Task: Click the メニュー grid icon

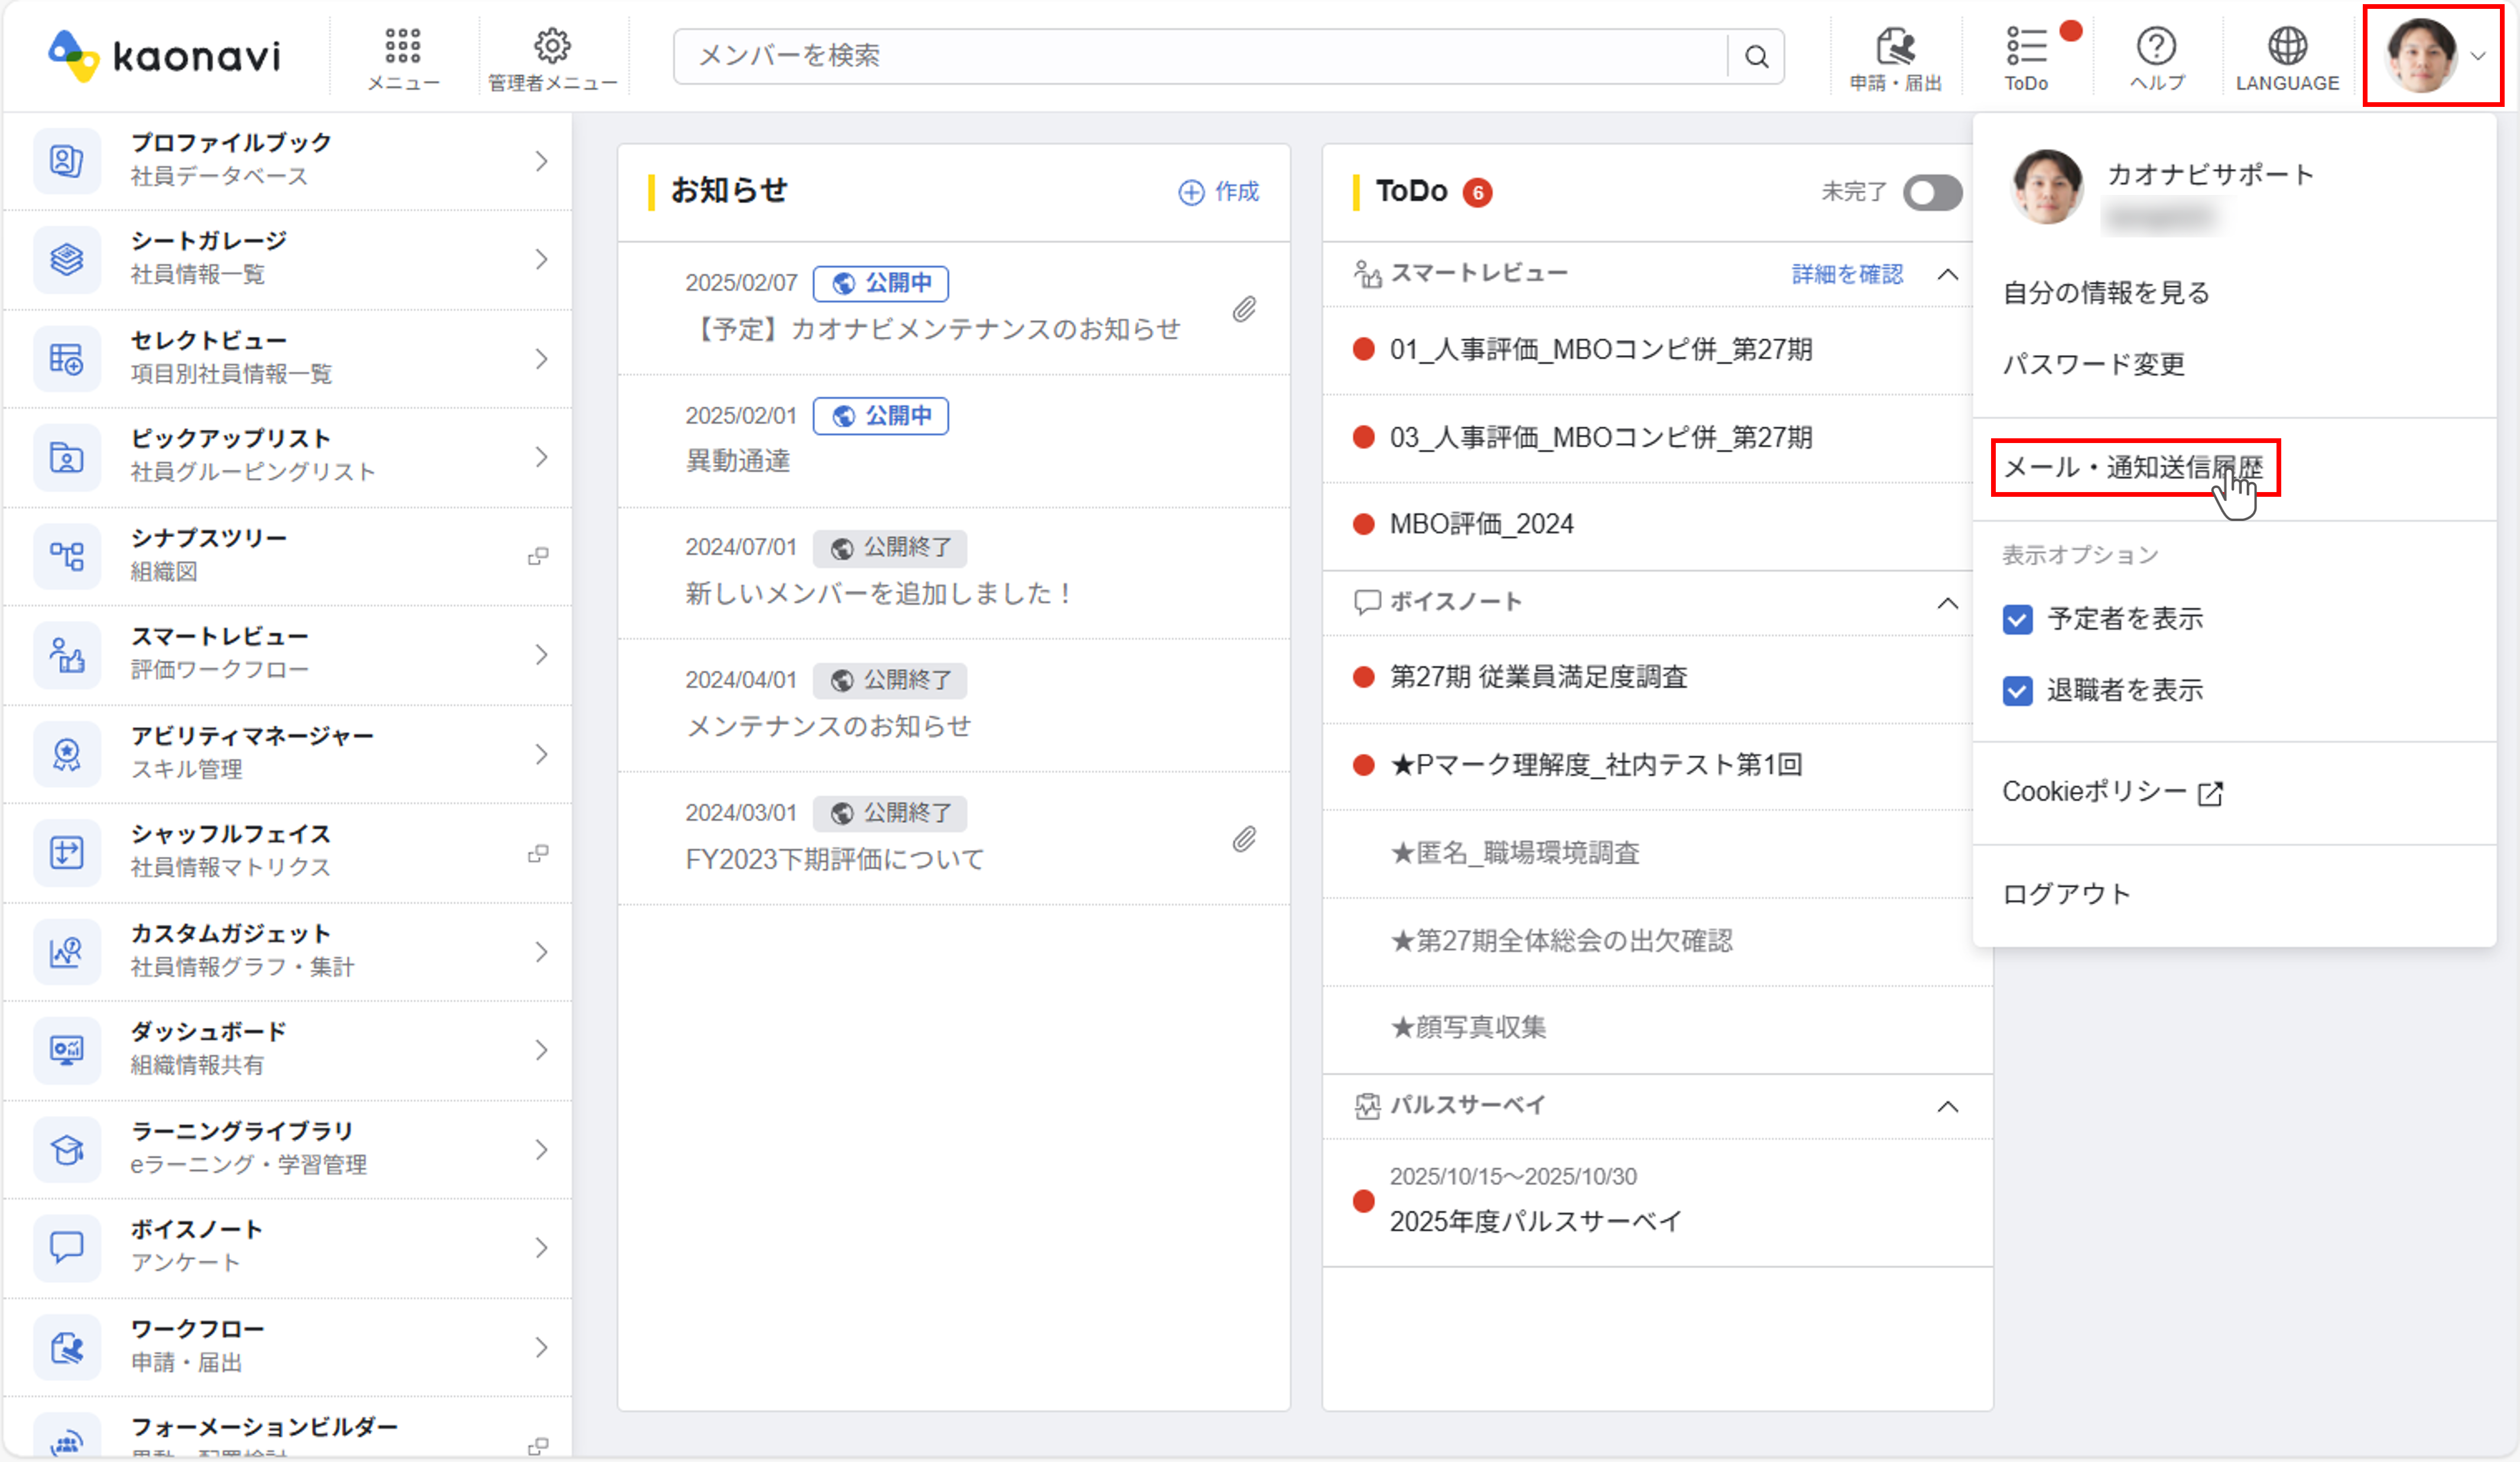Action: (x=402, y=47)
